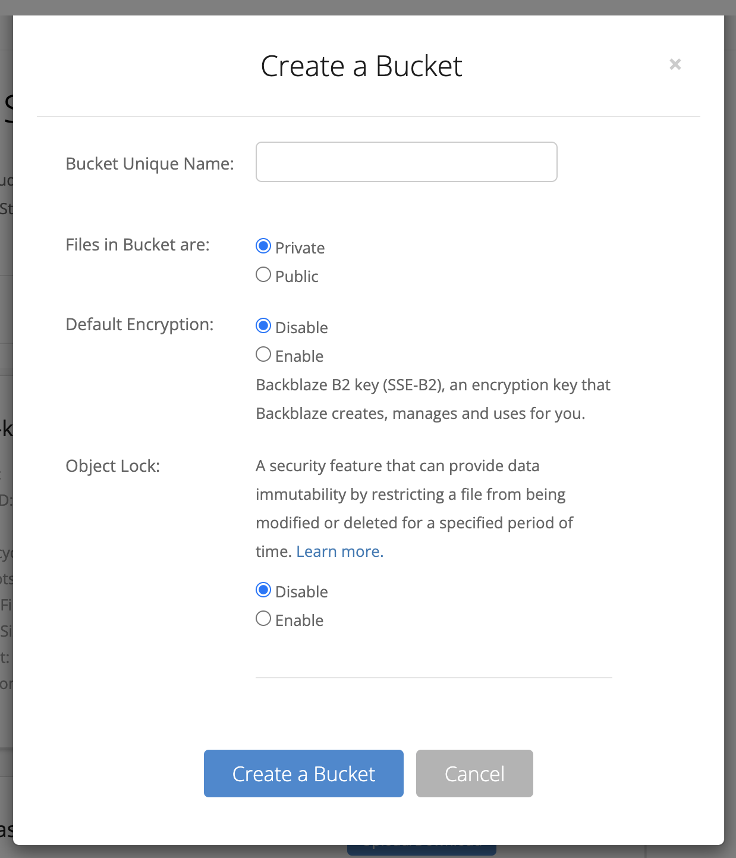Click the partially visible sidebar behind the dialog
The image size is (736, 858).
(x=7, y=417)
